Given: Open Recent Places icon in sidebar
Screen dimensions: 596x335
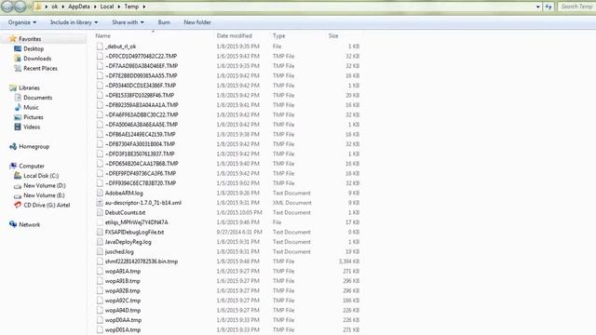Looking at the screenshot, I should (18, 68).
